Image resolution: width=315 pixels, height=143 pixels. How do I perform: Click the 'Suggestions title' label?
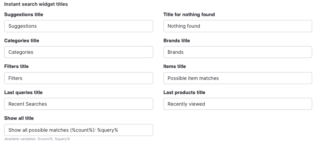point(24,14)
